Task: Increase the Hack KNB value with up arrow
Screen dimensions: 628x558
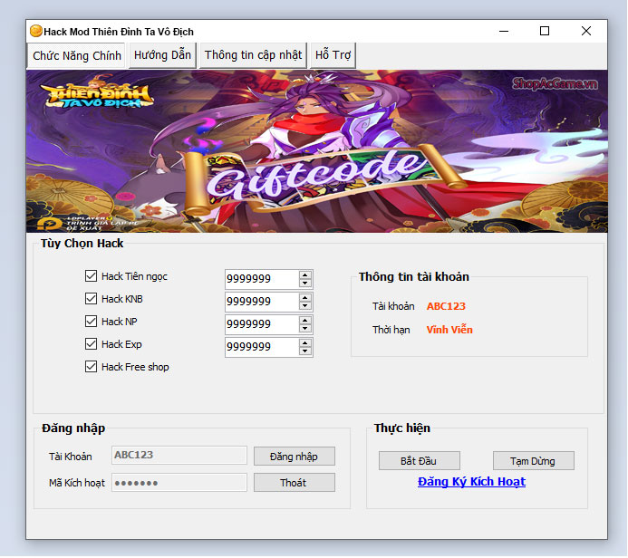Action: click(305, 298)
